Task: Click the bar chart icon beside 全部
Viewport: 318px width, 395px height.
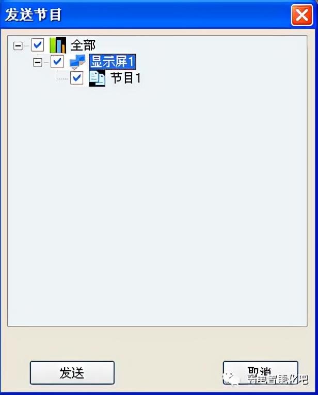Action: pyautogui.click(x=58, y=45)
